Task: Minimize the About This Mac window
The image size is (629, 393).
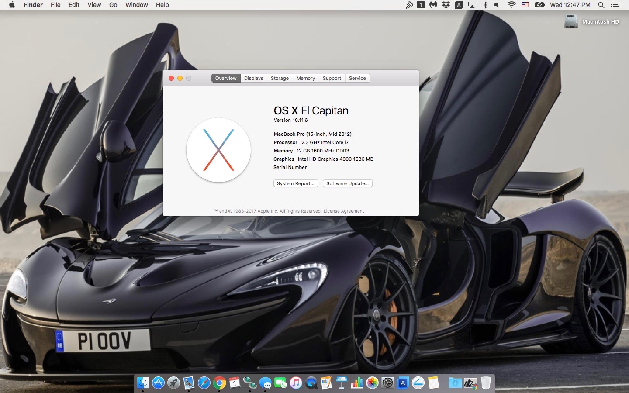Action: (180, 78)
